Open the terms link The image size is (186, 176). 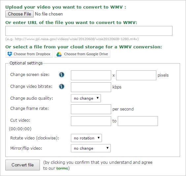pyautogui.click(x=62, y=168)
